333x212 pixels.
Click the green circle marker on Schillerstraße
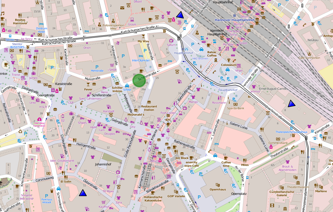139,81
